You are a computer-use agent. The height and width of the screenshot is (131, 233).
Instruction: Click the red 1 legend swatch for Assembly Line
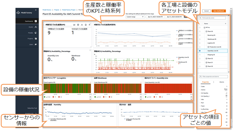click(154, 97)
